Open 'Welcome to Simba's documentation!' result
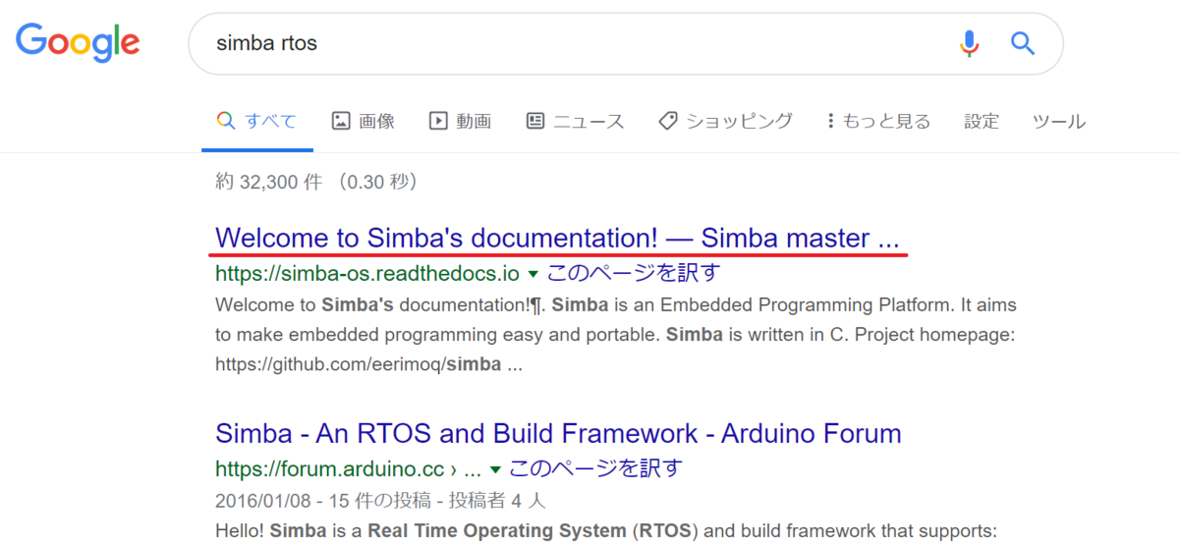The height and width of the screenshot is (544, 1179). pyautogui.click(x=557, y=238)
